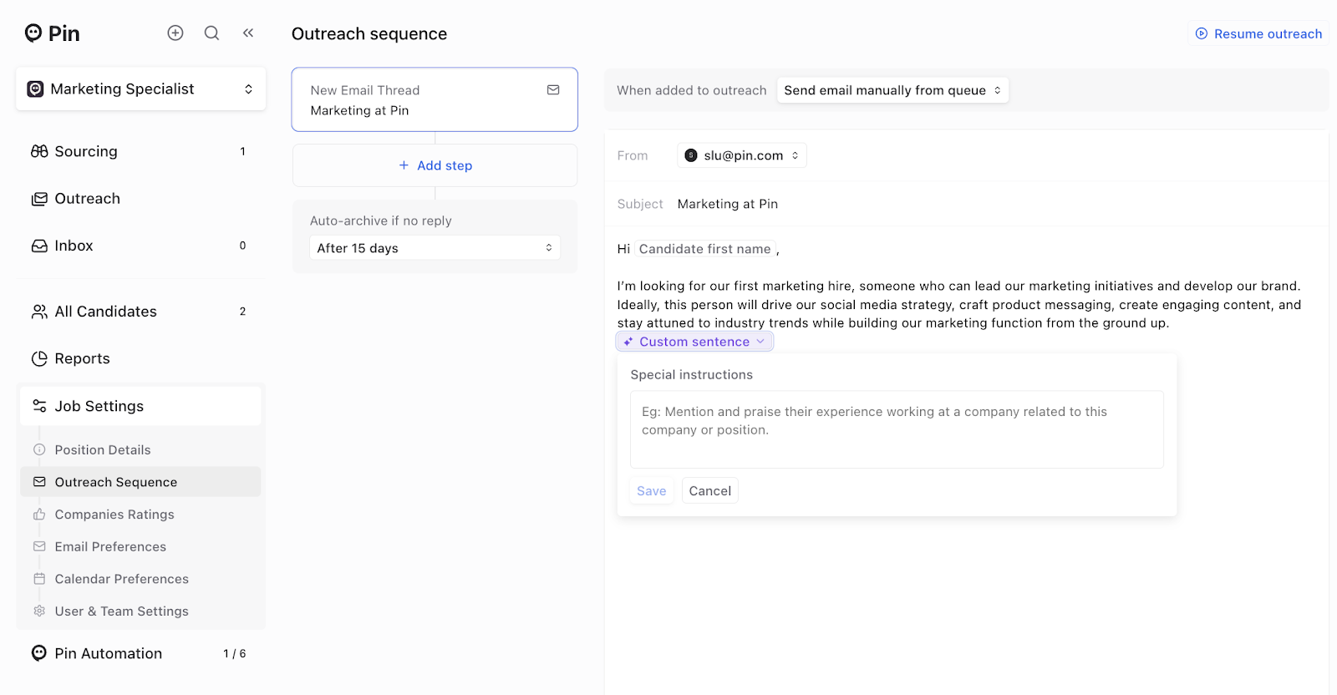Click envelope icon on New Email Thread card
Image resolution: width=1337 pixels, height=695 pixels.
point(553,90)
